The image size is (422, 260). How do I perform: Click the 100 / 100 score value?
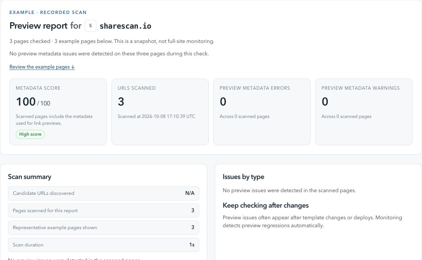[33, 102]
